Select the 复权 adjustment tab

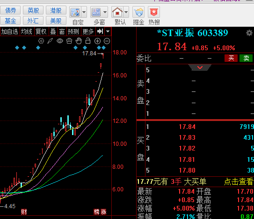(x=41, y=31)
